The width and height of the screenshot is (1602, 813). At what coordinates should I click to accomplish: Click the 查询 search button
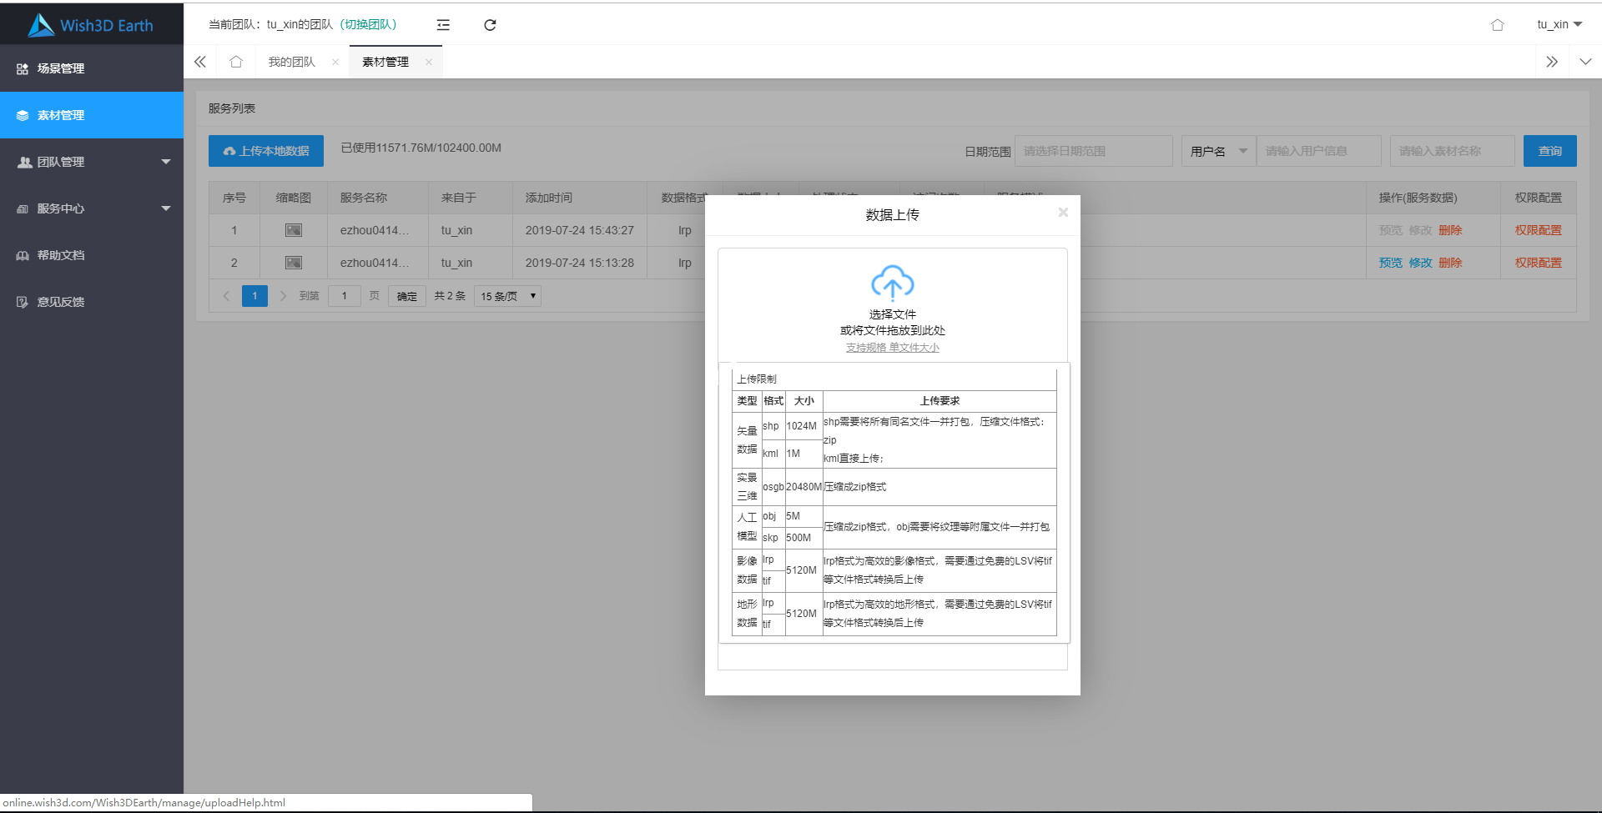1549,151
